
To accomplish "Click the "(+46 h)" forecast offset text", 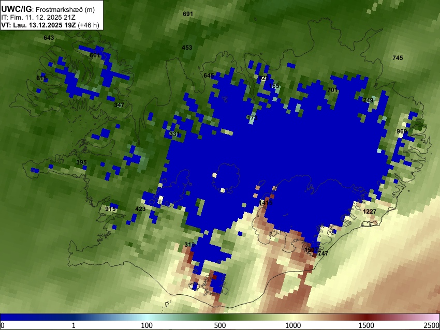I will [89, 25].
